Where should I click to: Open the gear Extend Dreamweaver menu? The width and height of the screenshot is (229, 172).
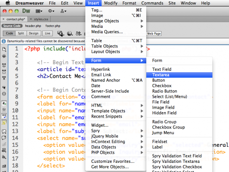click(x=51, y=11)
